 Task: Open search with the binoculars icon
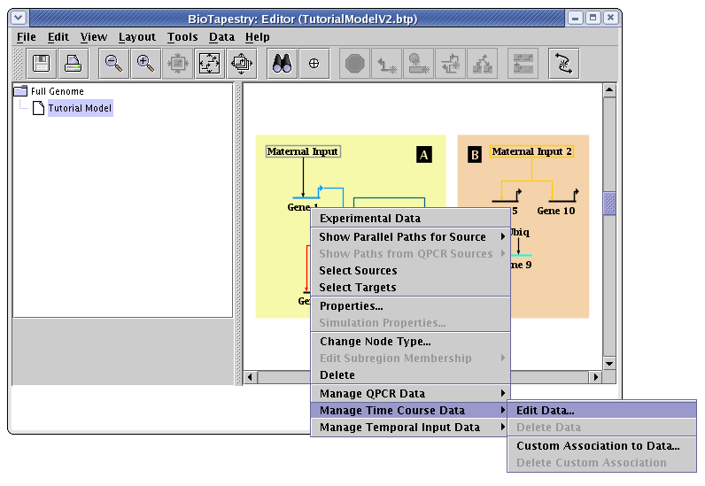(283, 63)
